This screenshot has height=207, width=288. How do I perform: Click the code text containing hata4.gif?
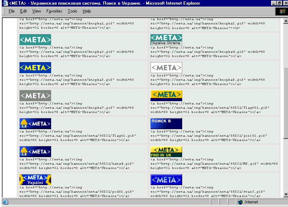(x=77, y=164)
